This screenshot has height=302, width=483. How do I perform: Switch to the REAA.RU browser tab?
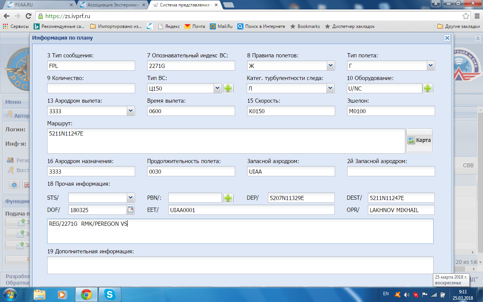pyautogui.click(x=38, y=5)
